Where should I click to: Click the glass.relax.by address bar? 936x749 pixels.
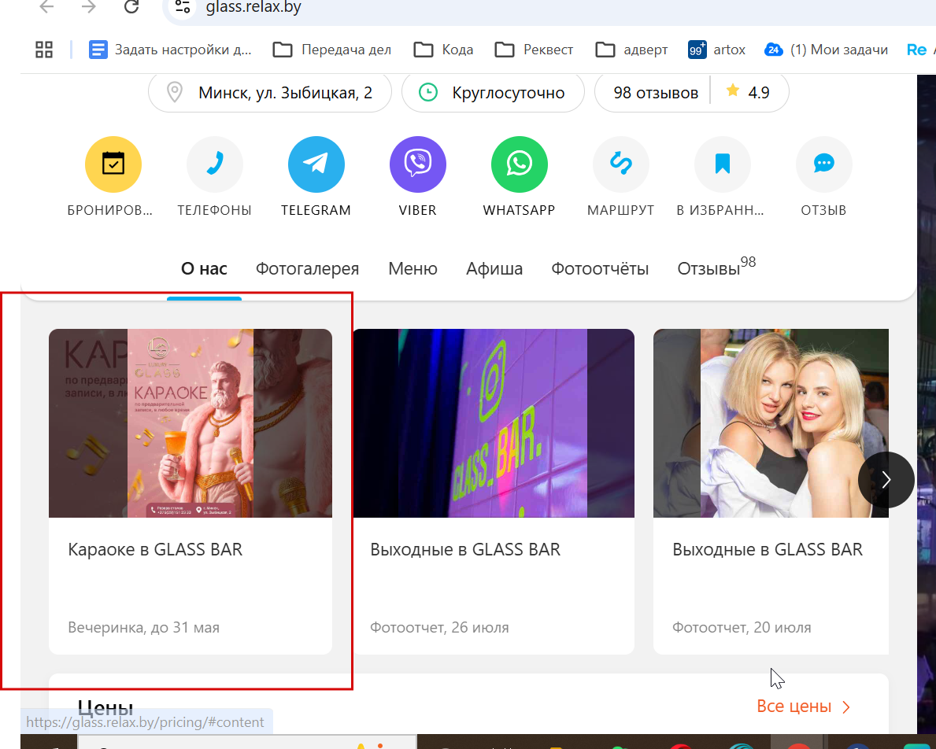coord(549,9)
